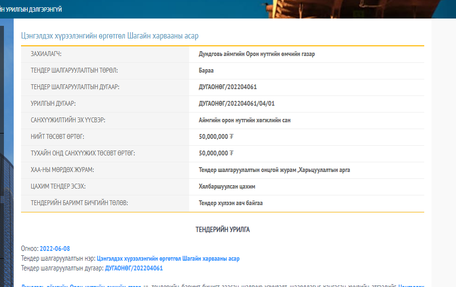Open the tender name link under ТЕНДЕРИЙН УРИЛГА
This screenshot has height=287, width=456.
tap(168, 258)
